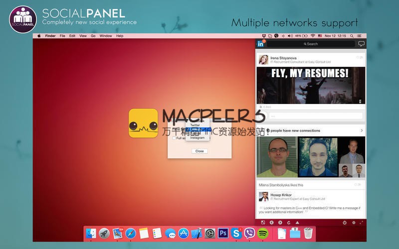
Task: Open Reminders list icon in Dock
Action: (x=157, y=233)
